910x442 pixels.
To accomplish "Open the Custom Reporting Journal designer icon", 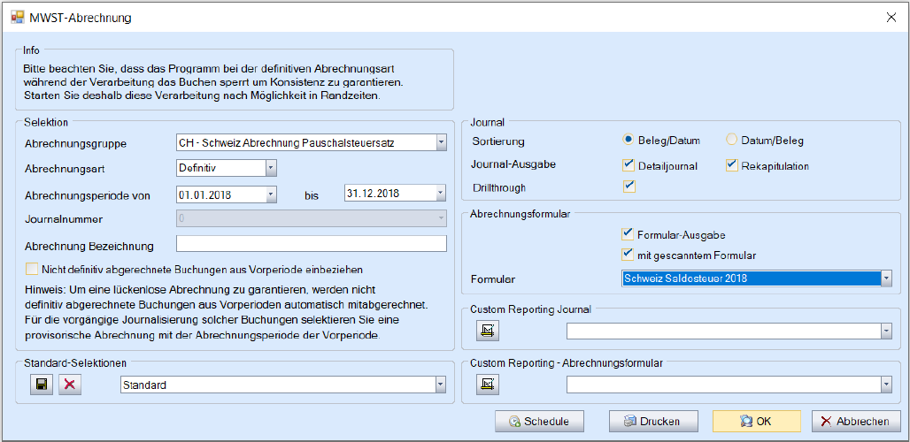I will [487, 331].
